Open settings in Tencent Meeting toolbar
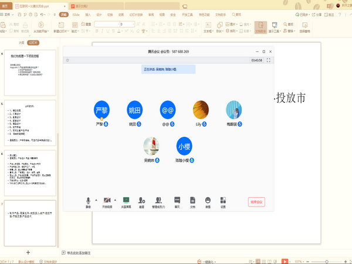The width and height of the screenshot is (352, 264). point(223,202)
